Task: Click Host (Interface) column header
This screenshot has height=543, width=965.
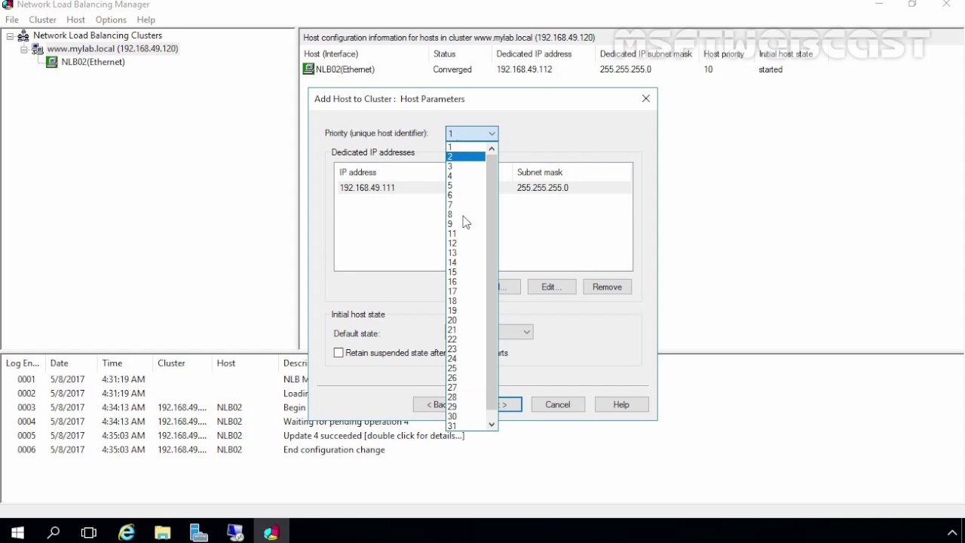Action: 365,54
